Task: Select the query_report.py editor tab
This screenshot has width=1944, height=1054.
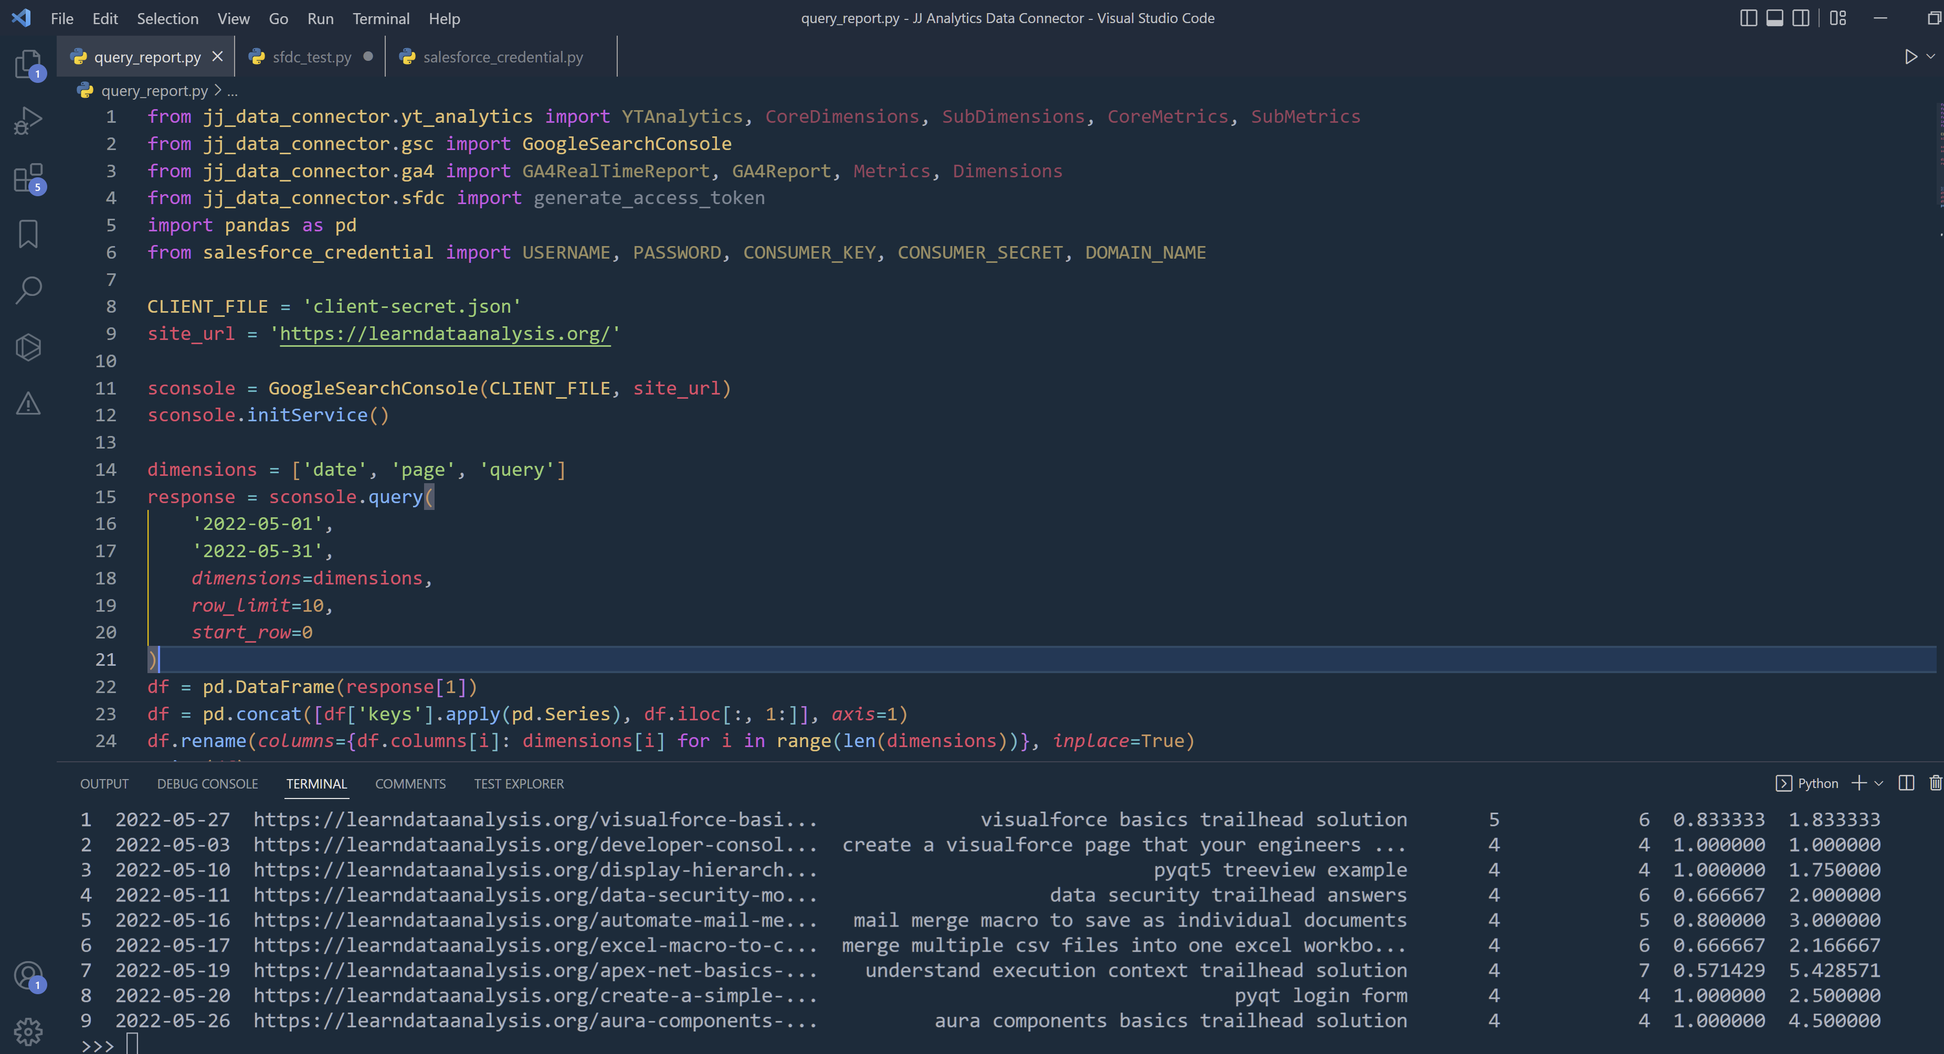Action: pyautogui.click(x=147, y=57)
